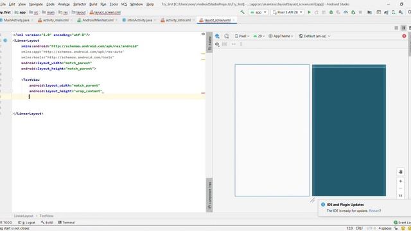
Task: Click Restart link in update notification
Action: click(x=375, y=210)
